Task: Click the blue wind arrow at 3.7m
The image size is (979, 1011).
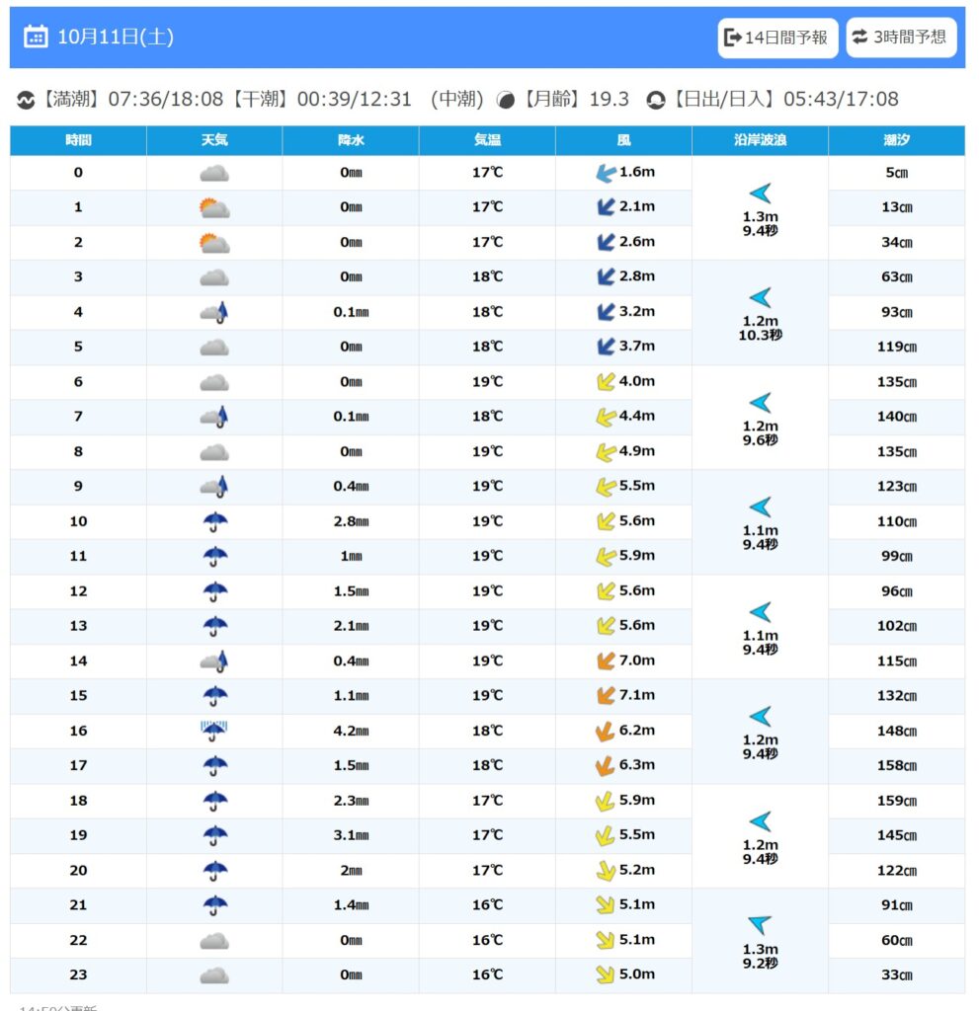Action: (x=606, y=347)
